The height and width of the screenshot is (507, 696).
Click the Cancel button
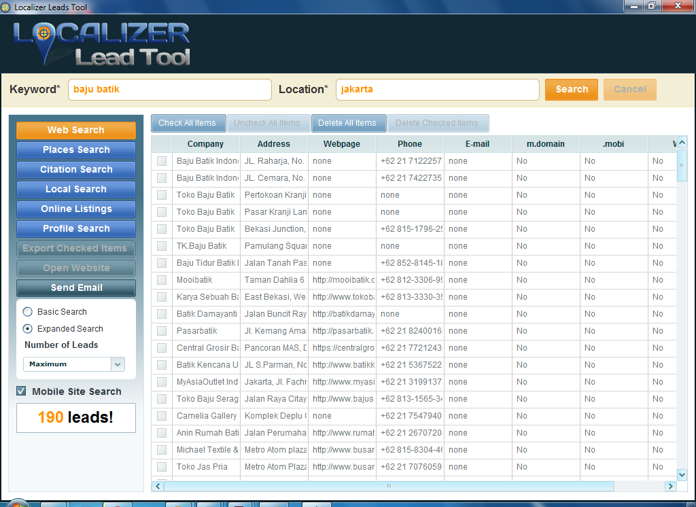(x=630, y=89)
